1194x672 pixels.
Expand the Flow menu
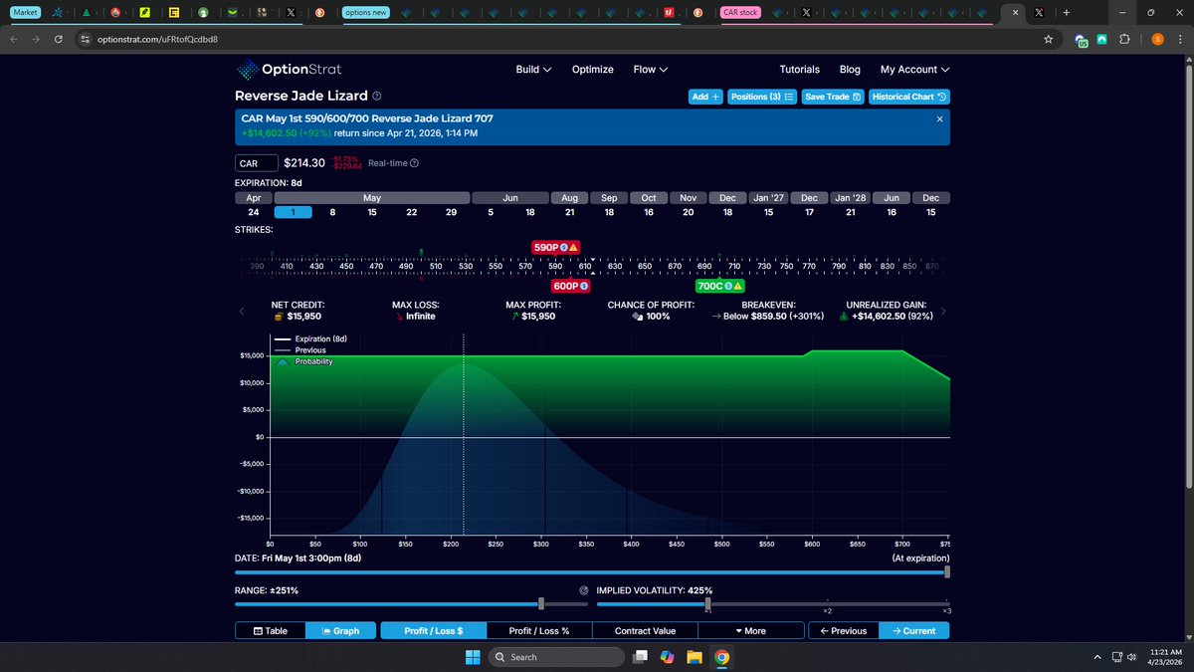[x=650, y=70]
